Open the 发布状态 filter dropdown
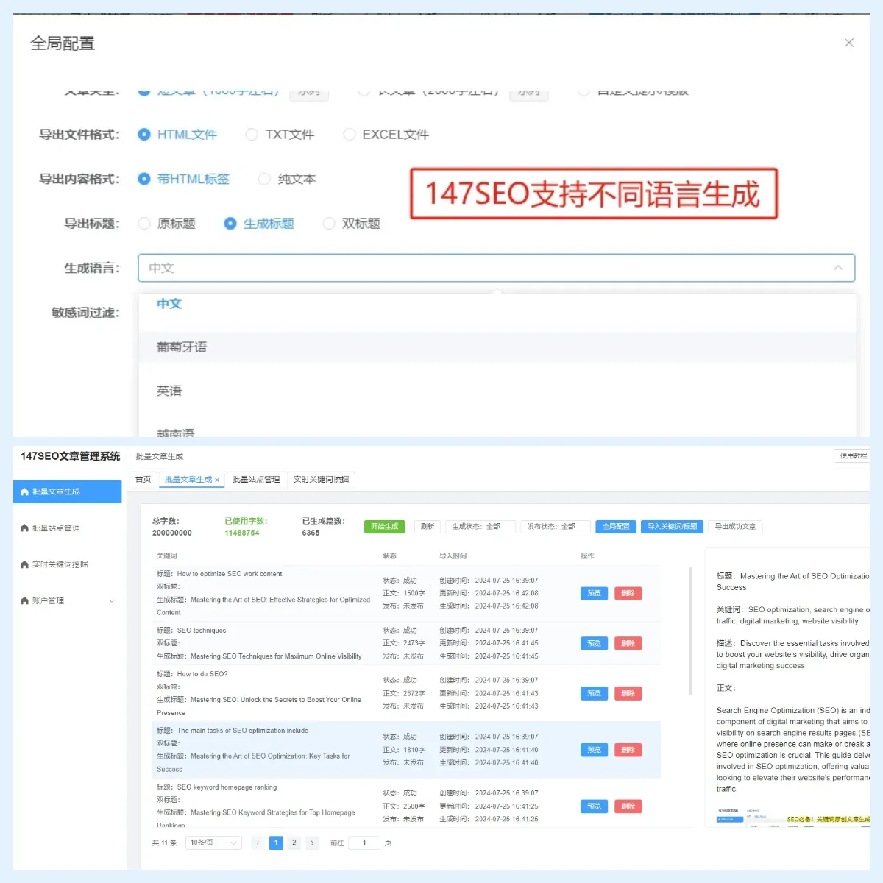Viewport: 883px width, 883px height. [x=556, y=526]
